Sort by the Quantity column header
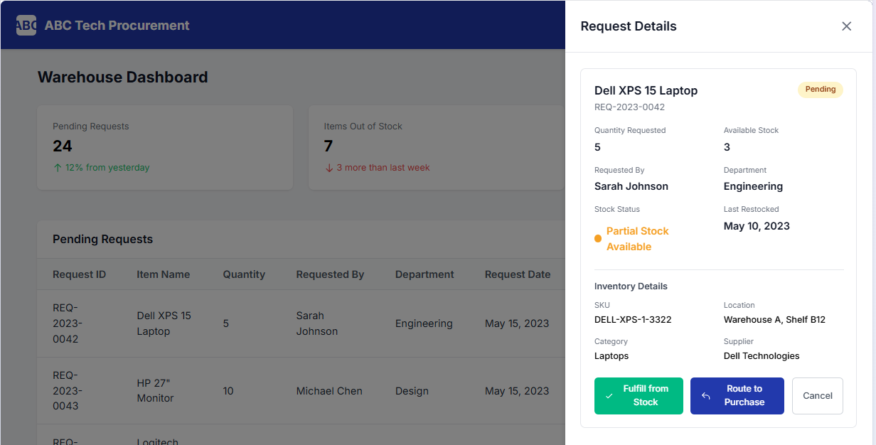Screen dimensions: 876x445 (244, 274)
